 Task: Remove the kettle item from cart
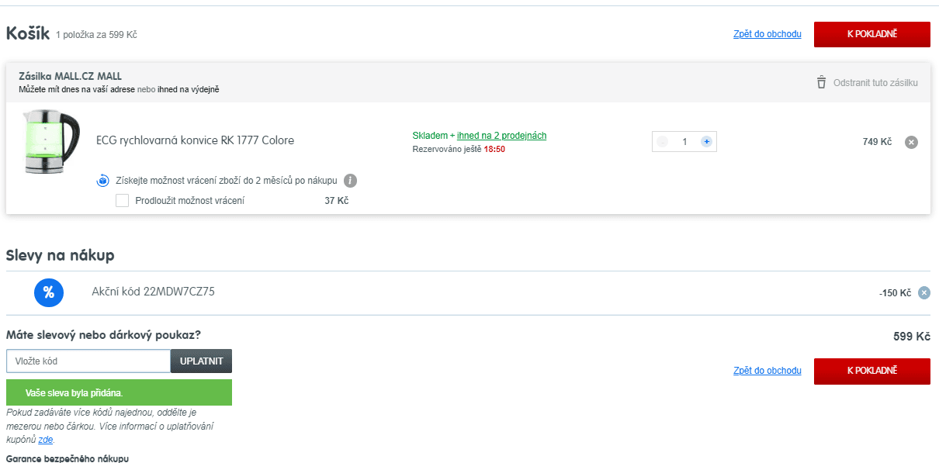(x=912, y=142)
